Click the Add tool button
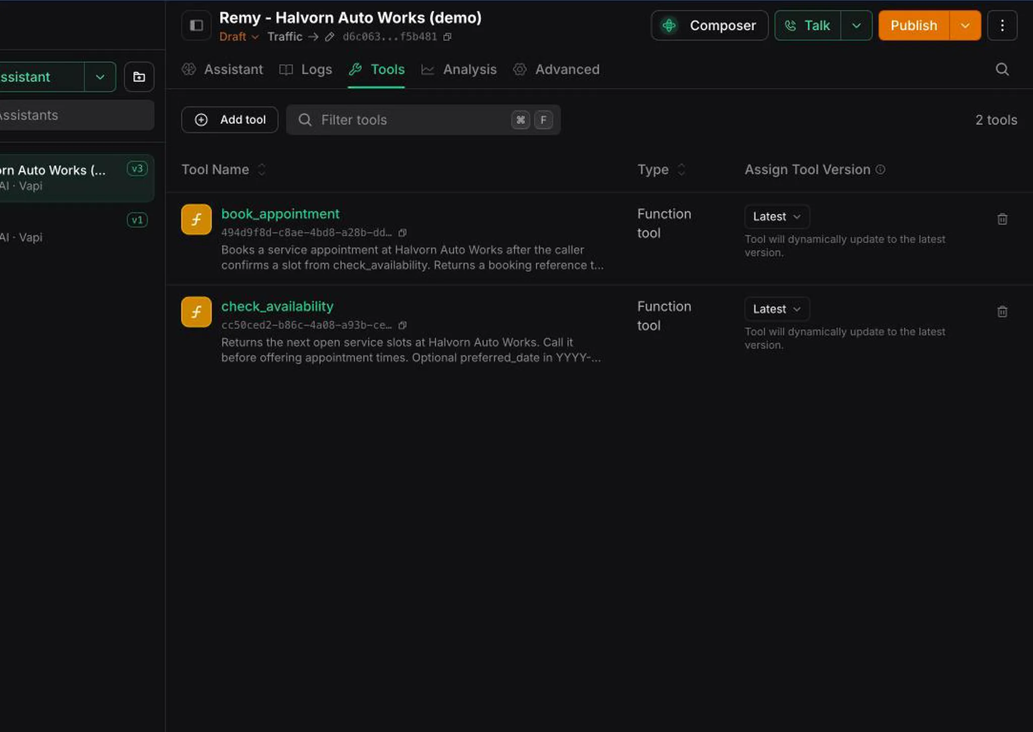Screen dimensions: 1033x732 [229, 119]
